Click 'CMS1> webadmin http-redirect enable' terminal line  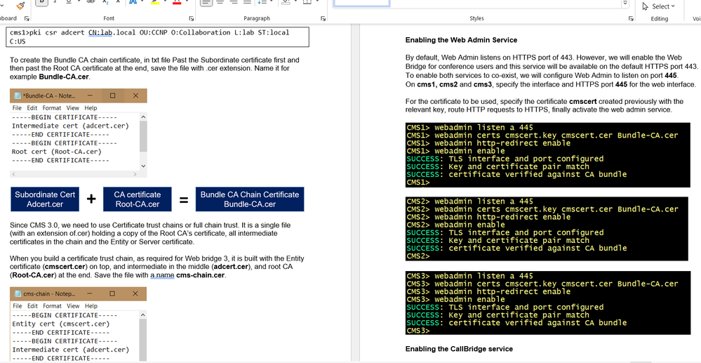point(488,143)
